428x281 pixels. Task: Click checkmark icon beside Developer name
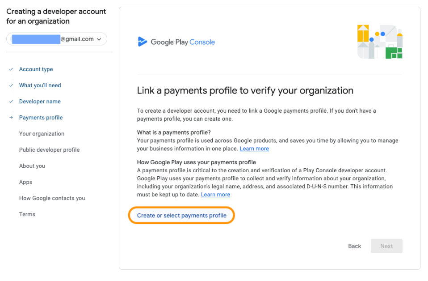click(x=11, y=102)
